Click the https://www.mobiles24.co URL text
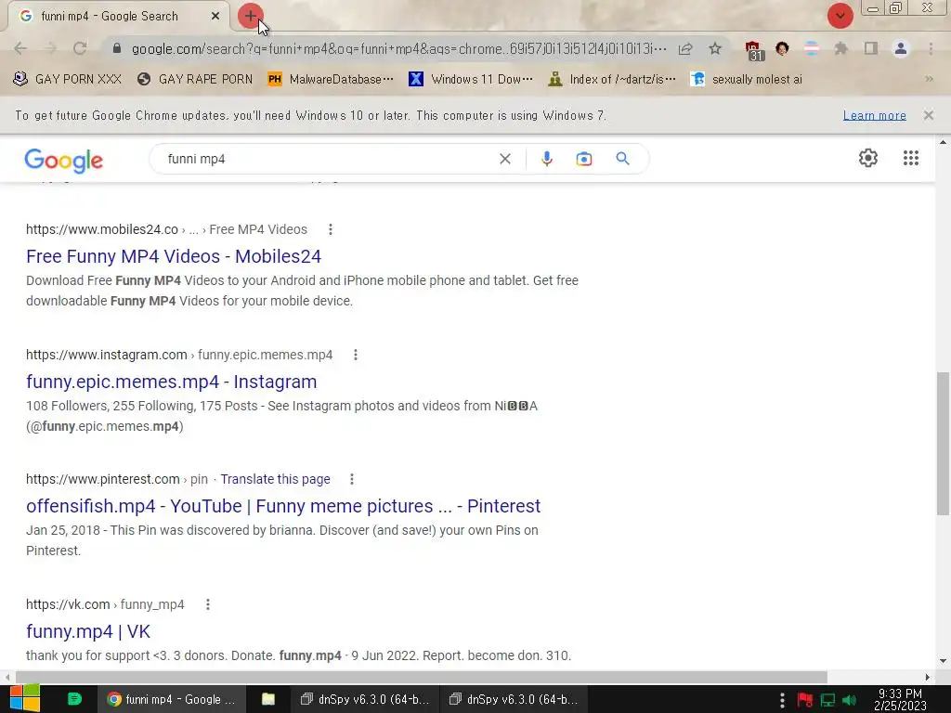This screenshot has width=951, height=713. click(x=102, y=230)
